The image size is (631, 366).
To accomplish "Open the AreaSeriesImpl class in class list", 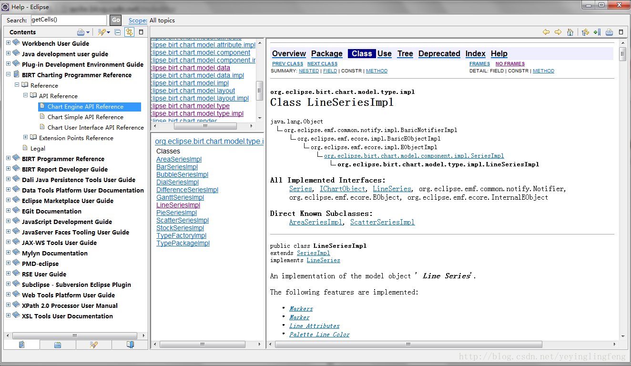I will [x=179, y=159].
